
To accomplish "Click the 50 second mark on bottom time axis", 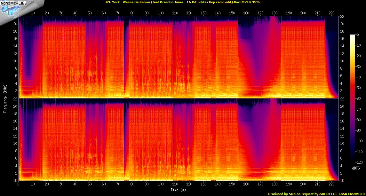I will point(90,185).
